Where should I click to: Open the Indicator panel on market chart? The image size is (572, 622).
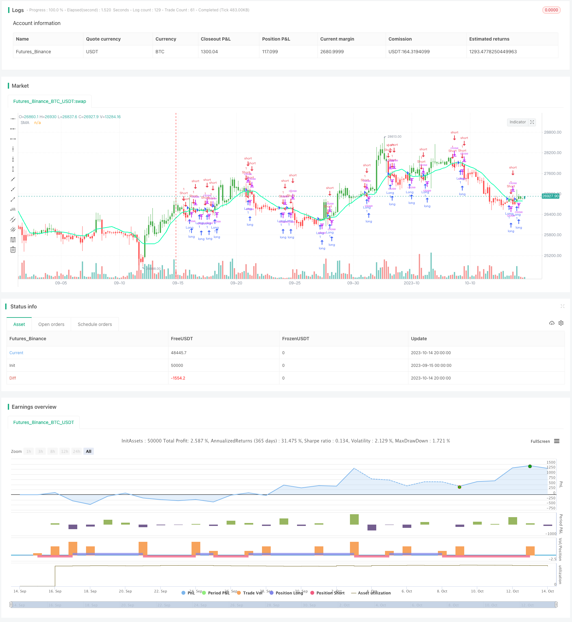pos(517,122)
